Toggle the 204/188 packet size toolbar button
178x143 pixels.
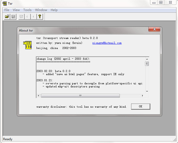[x=21, y=17]
